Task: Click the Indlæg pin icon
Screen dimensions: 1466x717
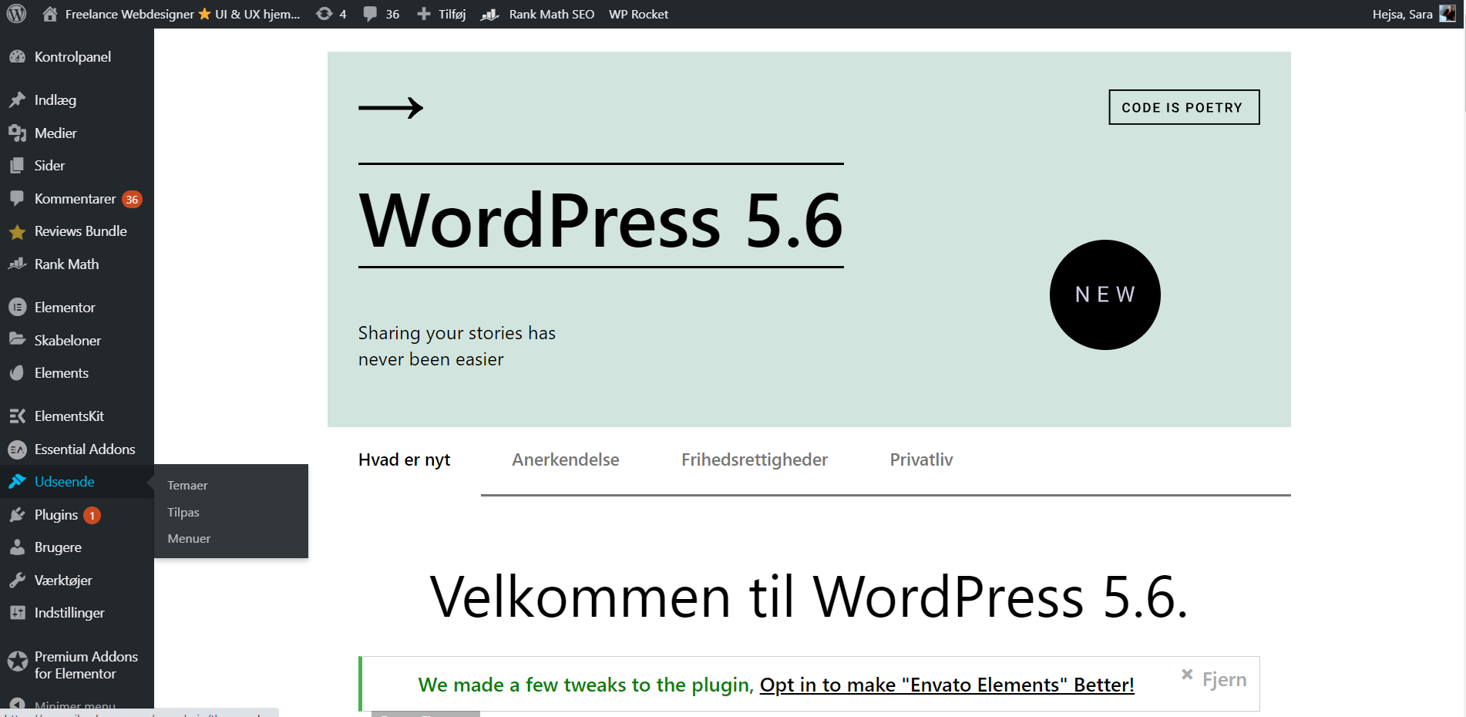Action: [x=17, y=100]
